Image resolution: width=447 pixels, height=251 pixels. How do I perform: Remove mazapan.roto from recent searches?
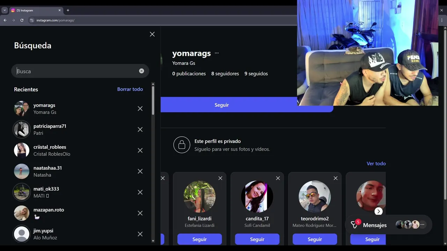pyautogui.click(x=140, y=213)
